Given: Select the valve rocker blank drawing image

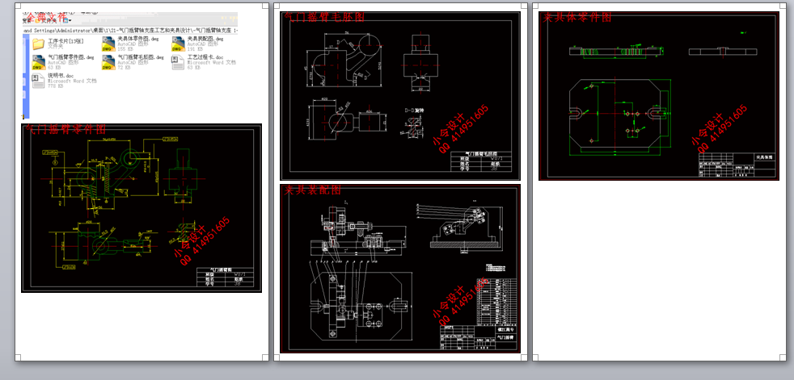Looking at the screenshot, I should coord(400,96).
